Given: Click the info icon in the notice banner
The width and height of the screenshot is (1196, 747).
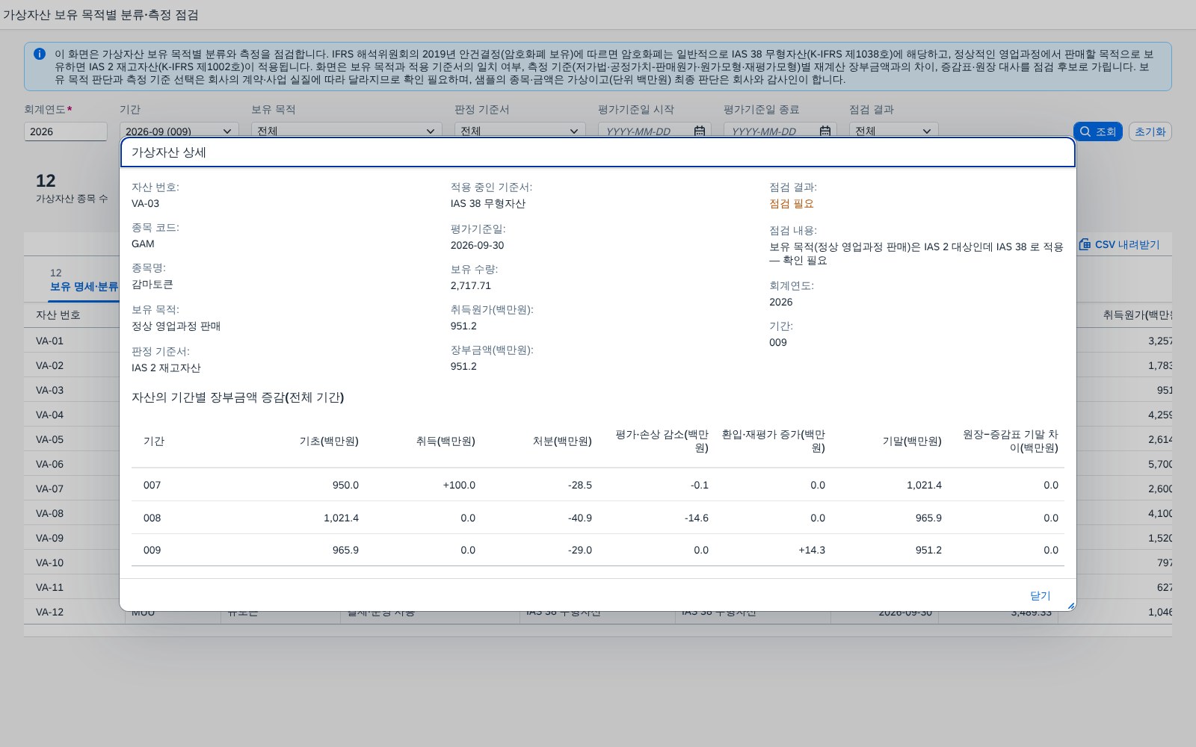Looking at the screenshot, I should pyautogui.click(x=40, y=54).
